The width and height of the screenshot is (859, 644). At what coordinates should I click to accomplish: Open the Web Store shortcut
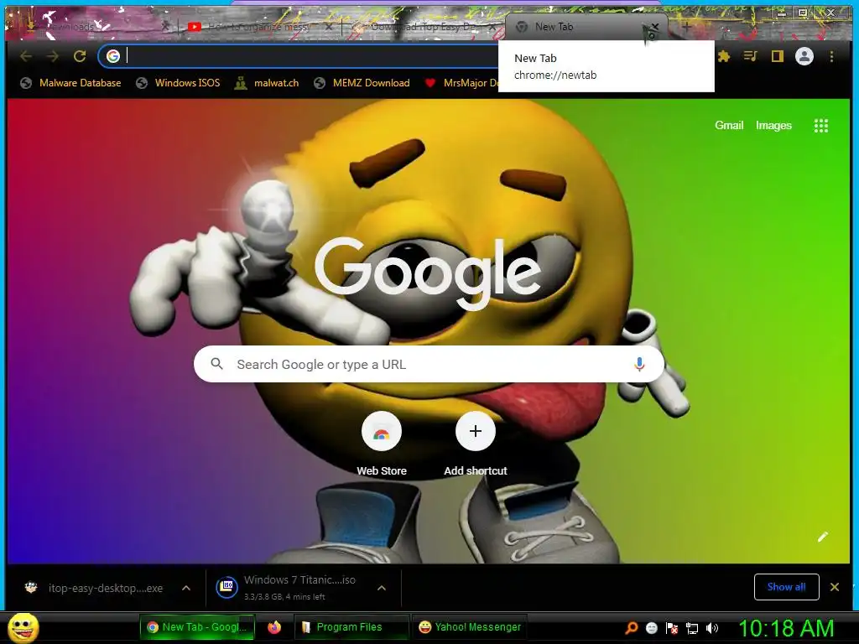pos(382,444)
